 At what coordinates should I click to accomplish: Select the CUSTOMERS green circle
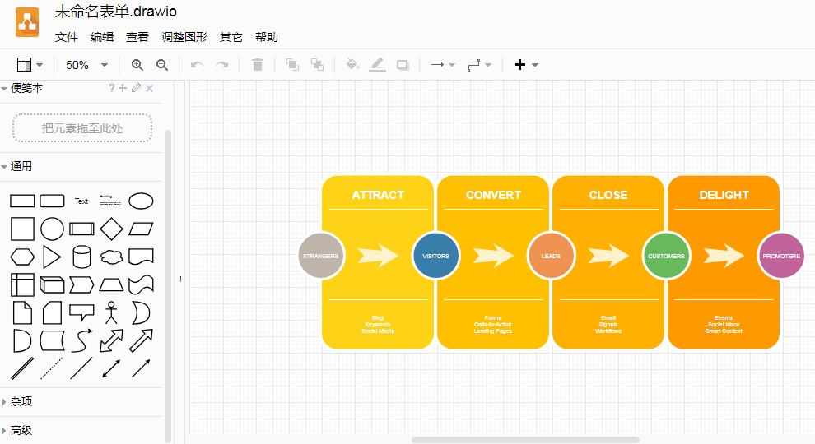[666, 256]
